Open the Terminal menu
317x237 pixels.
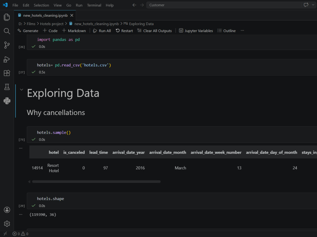coord(94,5)
